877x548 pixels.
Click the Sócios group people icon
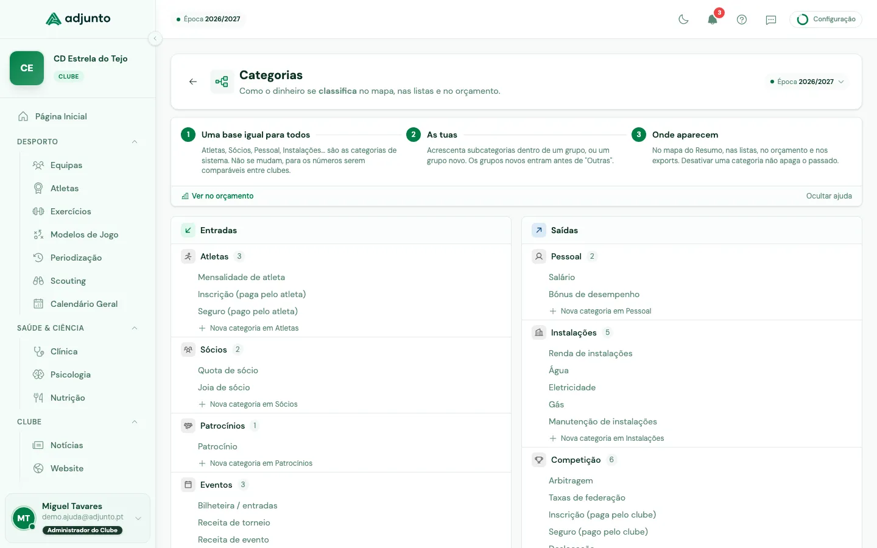(x=188, y=350)
